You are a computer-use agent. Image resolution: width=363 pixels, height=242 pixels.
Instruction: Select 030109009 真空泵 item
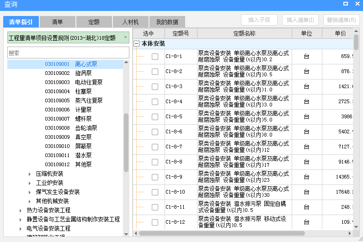click(68, 137)
